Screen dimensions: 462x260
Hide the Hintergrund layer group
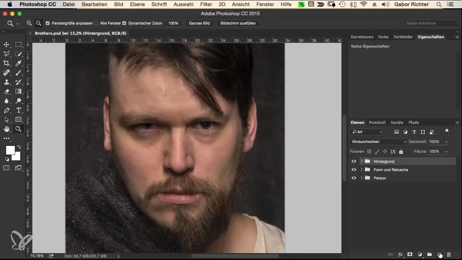[354, 161]
